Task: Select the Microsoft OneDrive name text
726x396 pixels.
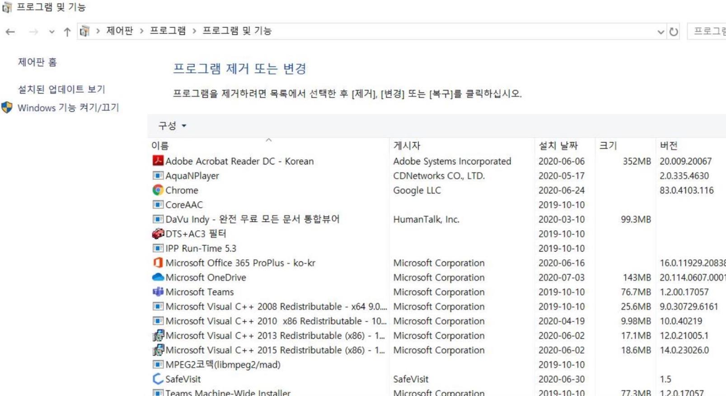Action: [206, 277]
